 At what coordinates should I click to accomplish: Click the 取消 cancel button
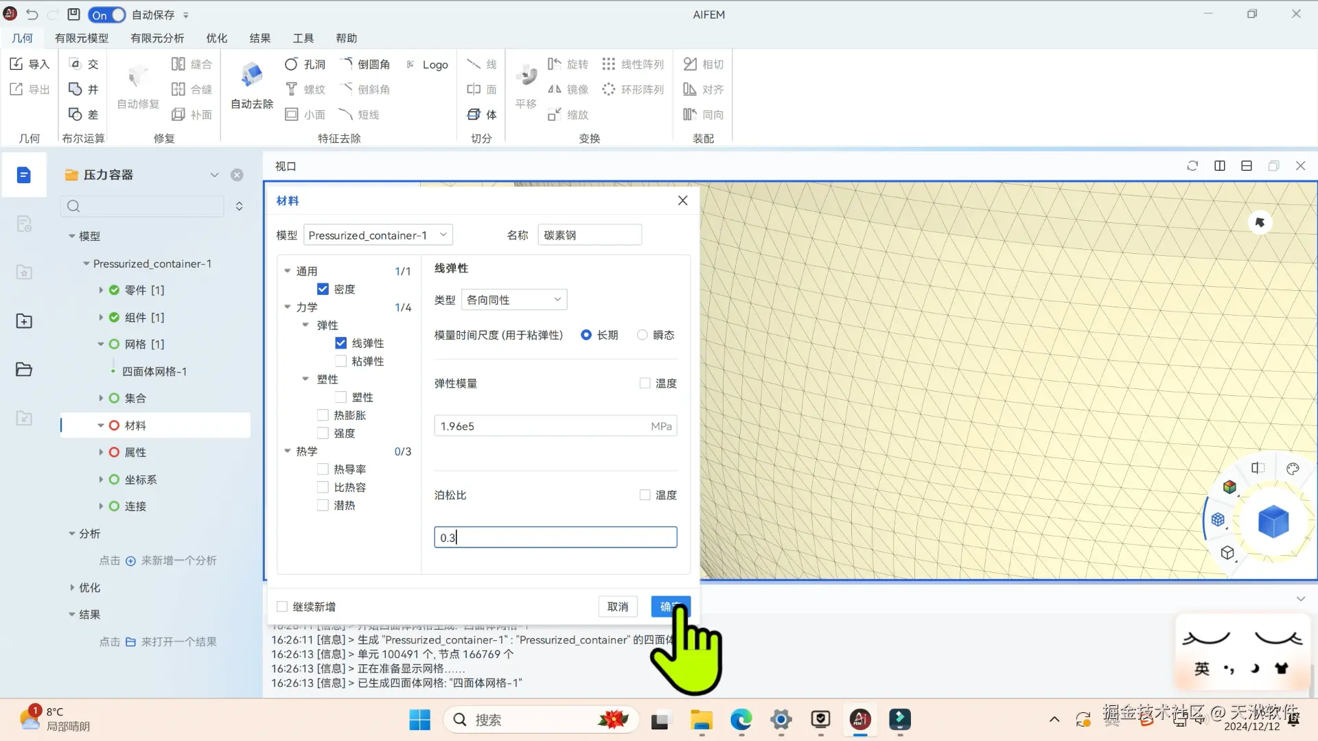pos(617,607)
